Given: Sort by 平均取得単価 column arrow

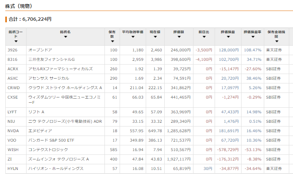Looking at the screenshot, I should pos(133,37).
